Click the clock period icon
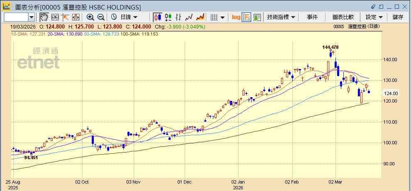 pos(114,17)
